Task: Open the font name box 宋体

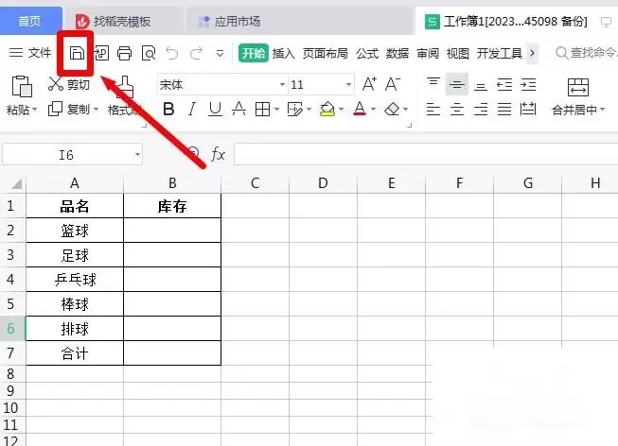Action: 222,84
